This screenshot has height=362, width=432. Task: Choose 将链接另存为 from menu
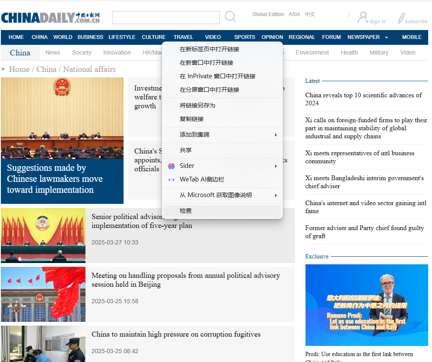(222, 105)
